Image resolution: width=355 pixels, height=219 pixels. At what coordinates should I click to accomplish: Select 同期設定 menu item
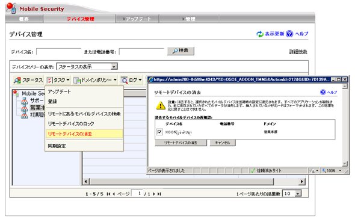[57, 146]
